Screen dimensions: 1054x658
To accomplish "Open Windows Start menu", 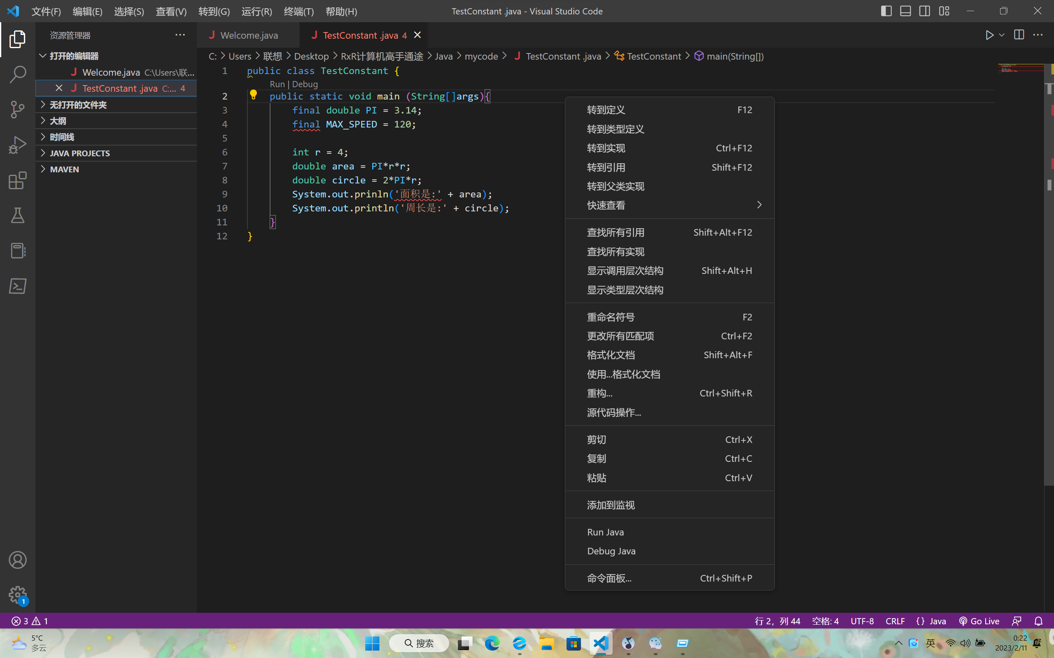I will point(372,643).
